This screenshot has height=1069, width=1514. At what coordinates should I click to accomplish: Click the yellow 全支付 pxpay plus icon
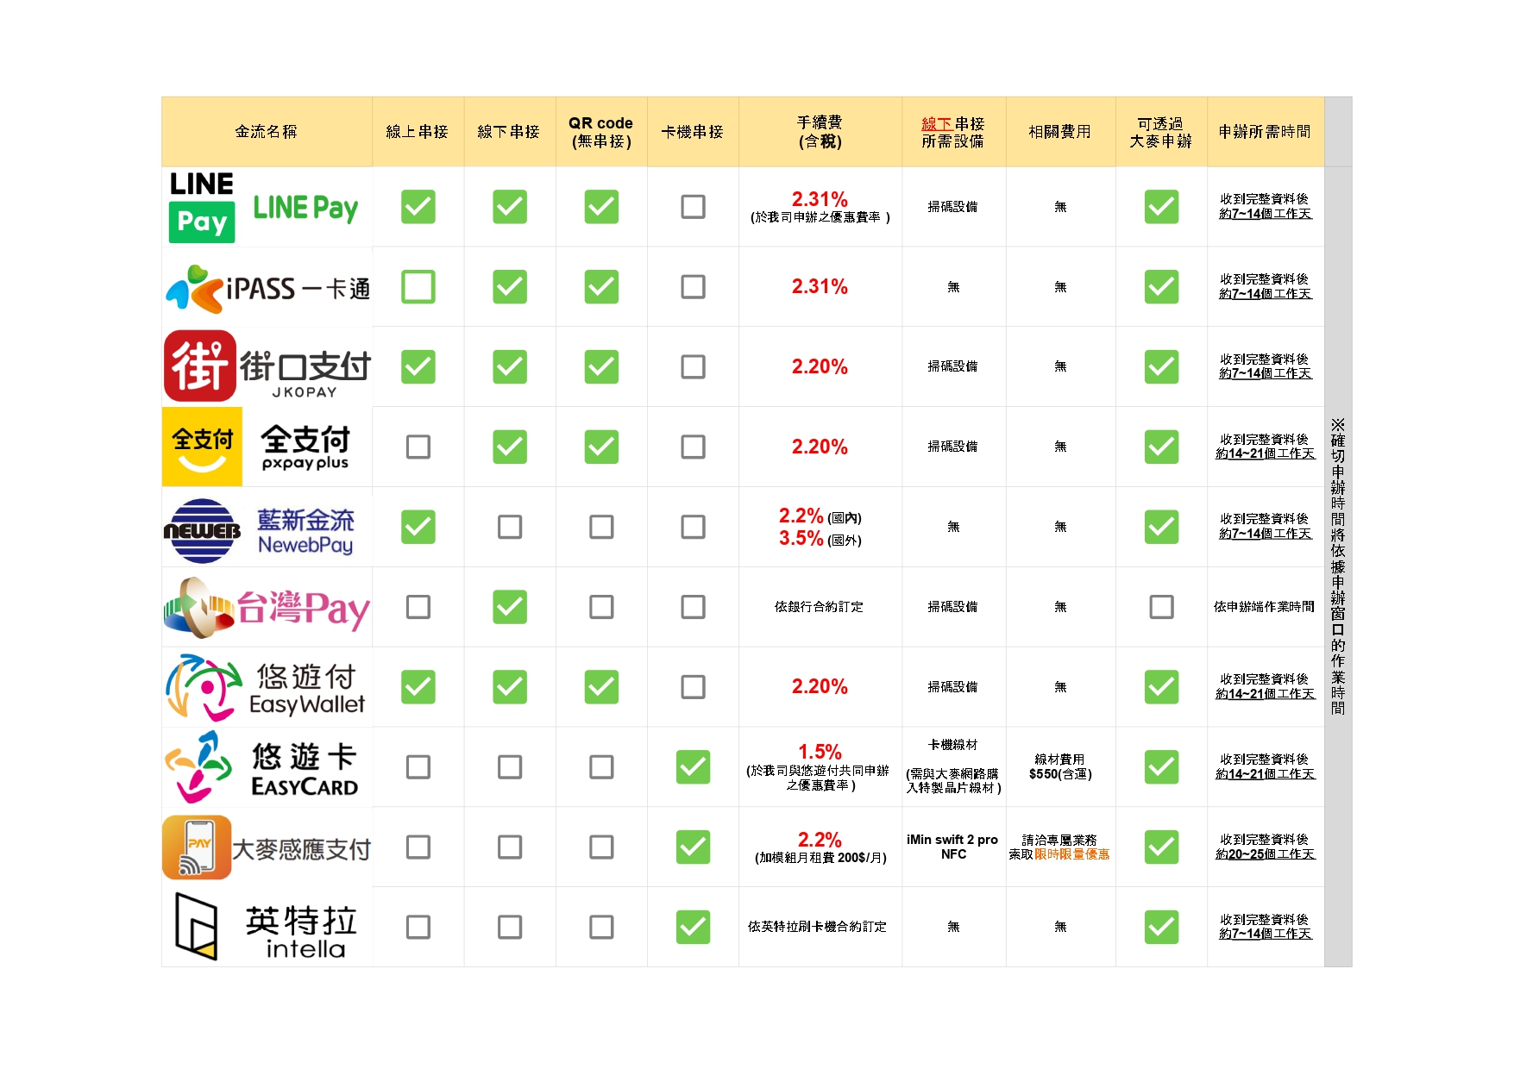[202, 447]
